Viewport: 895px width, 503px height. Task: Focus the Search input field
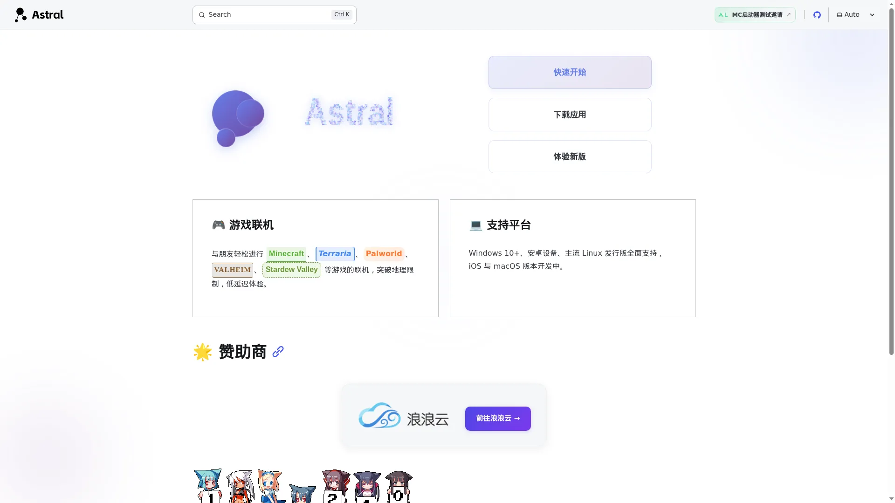(274, 15)
